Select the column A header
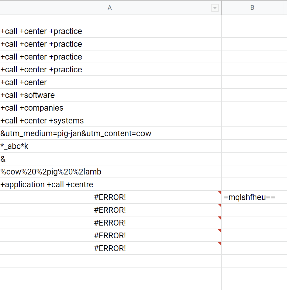The height and width of the screenshot is (290, 287). coord(109,8)
